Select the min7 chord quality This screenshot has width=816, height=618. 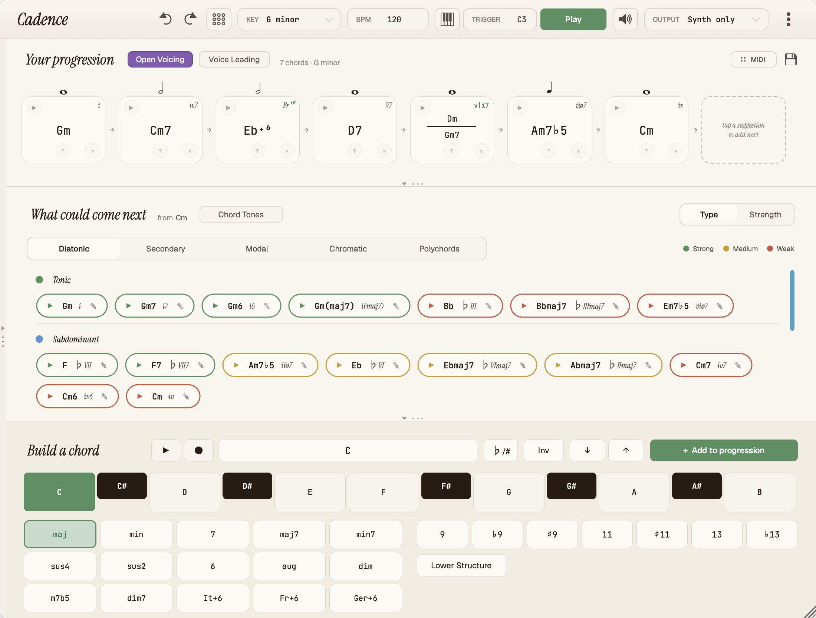366,534
